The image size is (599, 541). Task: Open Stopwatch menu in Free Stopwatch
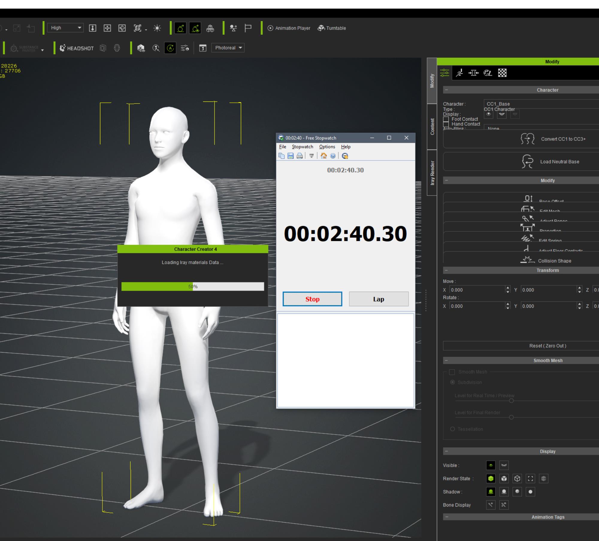click(302, 147)
